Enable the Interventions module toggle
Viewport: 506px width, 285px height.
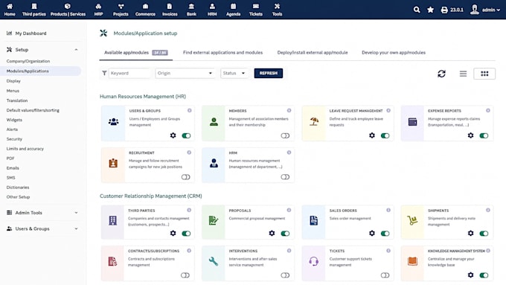[285, 275]
